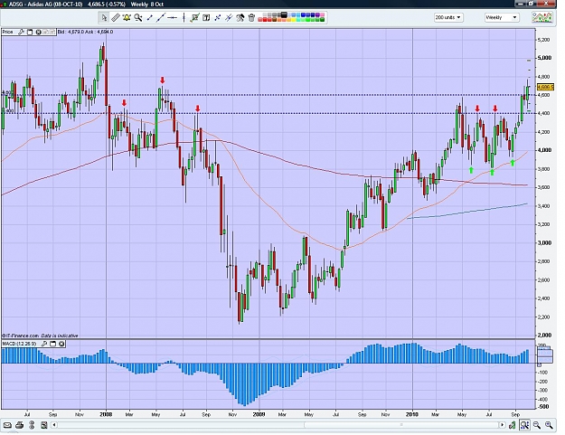This screenshot has height=435, width=565.
Task: Open the hammer and wrench settings tool
Action: coord(240,17)
